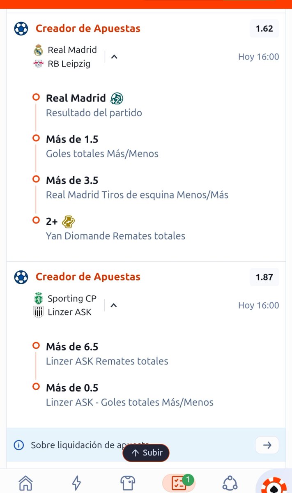
Task: Tap the lightning bolt live bets icon
Action: coord(76,482)
